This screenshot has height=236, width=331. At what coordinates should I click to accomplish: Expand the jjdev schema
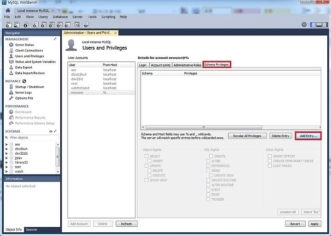pos(6,158)
